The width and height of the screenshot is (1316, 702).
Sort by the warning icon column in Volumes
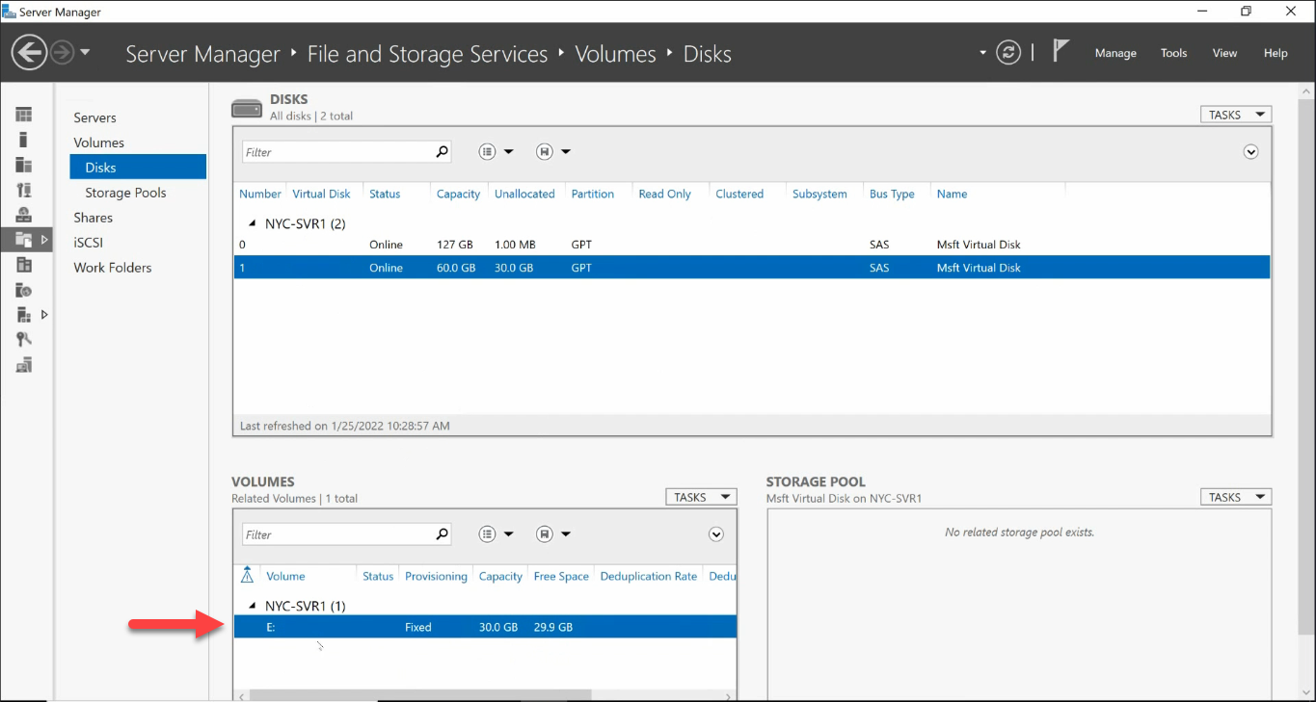247,575
